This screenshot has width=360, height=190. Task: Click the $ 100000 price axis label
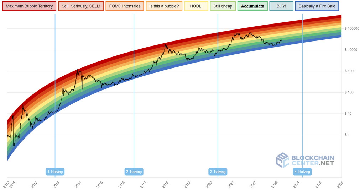tap(351, 28)
